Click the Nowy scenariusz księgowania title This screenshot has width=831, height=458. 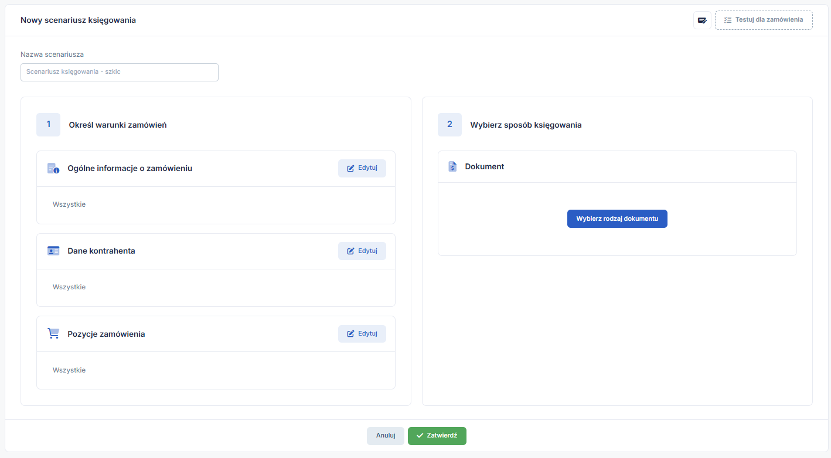pyautogui.click(x=78, y=20)
